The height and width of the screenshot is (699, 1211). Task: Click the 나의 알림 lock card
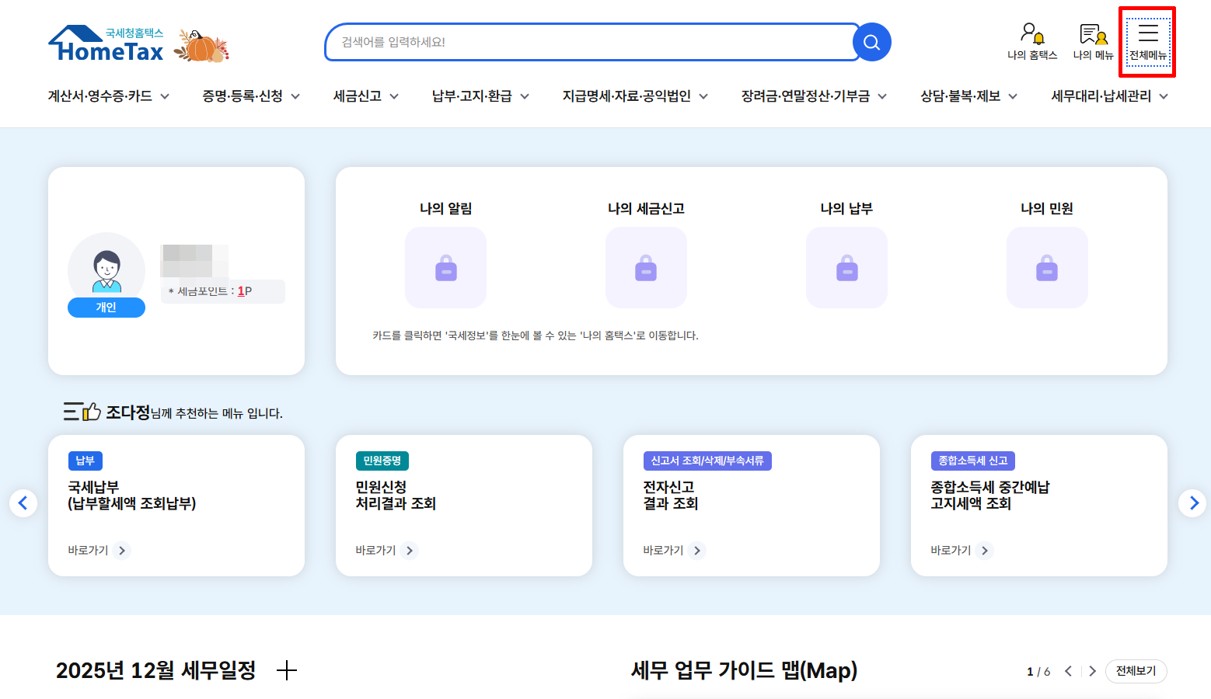(445, 267)
